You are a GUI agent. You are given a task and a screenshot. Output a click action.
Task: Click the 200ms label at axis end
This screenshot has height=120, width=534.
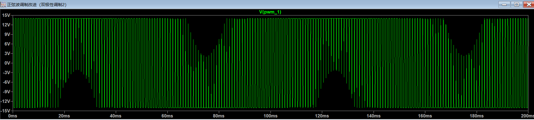[527, 116]
